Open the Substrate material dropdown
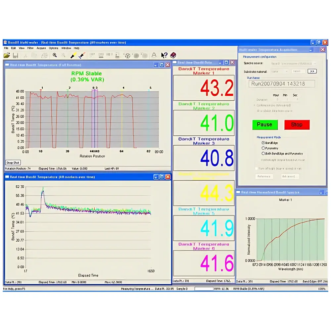Viewport: 331px width, 331px height. click(280, 71)
